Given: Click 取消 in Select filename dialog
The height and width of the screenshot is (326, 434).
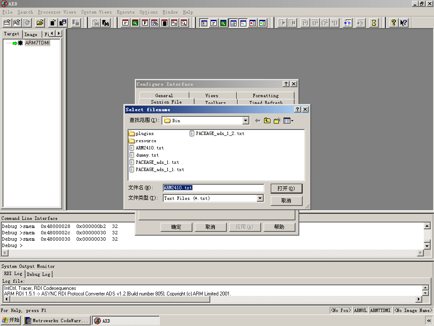Looking at the screenshot, I should pos(287,200).
